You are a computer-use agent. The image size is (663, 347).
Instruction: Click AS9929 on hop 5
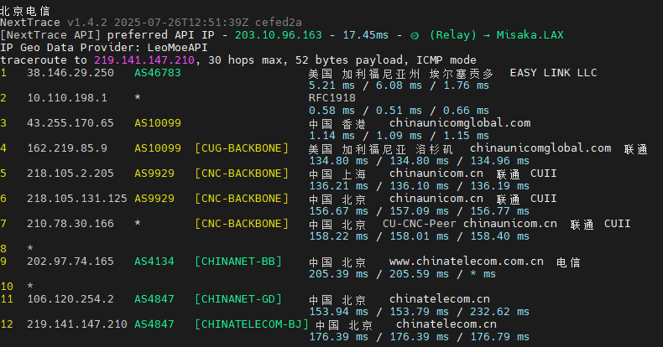click(154, 173)
